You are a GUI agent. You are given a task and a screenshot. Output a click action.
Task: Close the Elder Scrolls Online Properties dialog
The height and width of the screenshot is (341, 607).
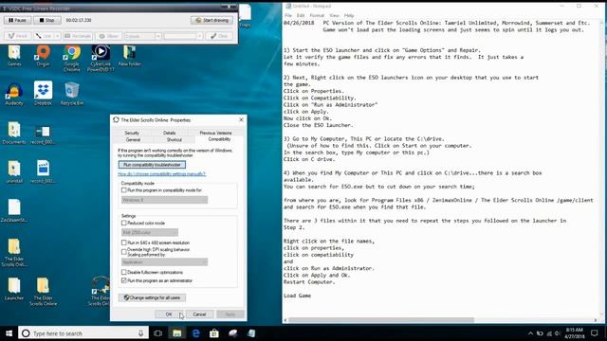(241, 120)
